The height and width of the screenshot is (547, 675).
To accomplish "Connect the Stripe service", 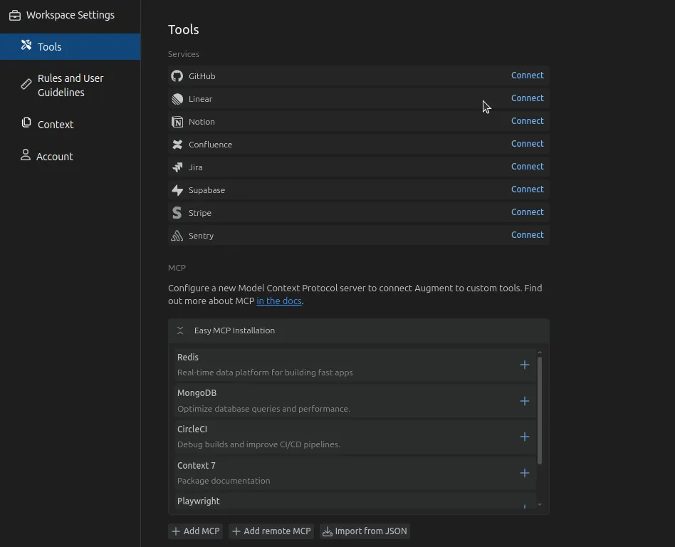I will tap(528, 212).
